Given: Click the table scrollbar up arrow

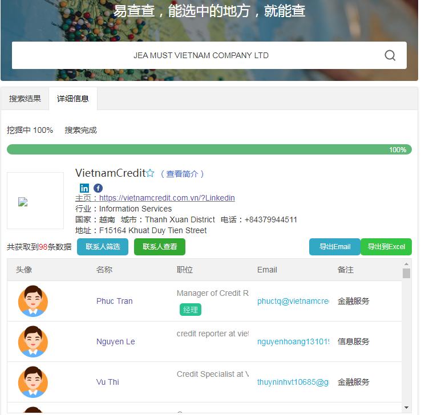Looking at the screenshot, I should pyautogui.click(x=406, y=264).
